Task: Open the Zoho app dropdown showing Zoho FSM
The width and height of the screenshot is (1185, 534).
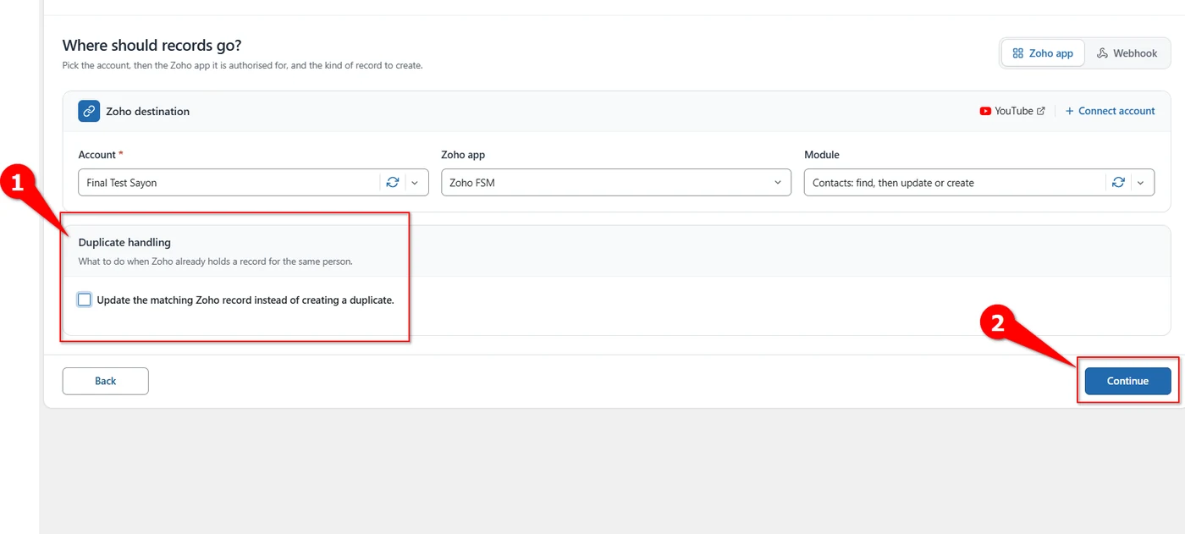Action: [616, 183]
